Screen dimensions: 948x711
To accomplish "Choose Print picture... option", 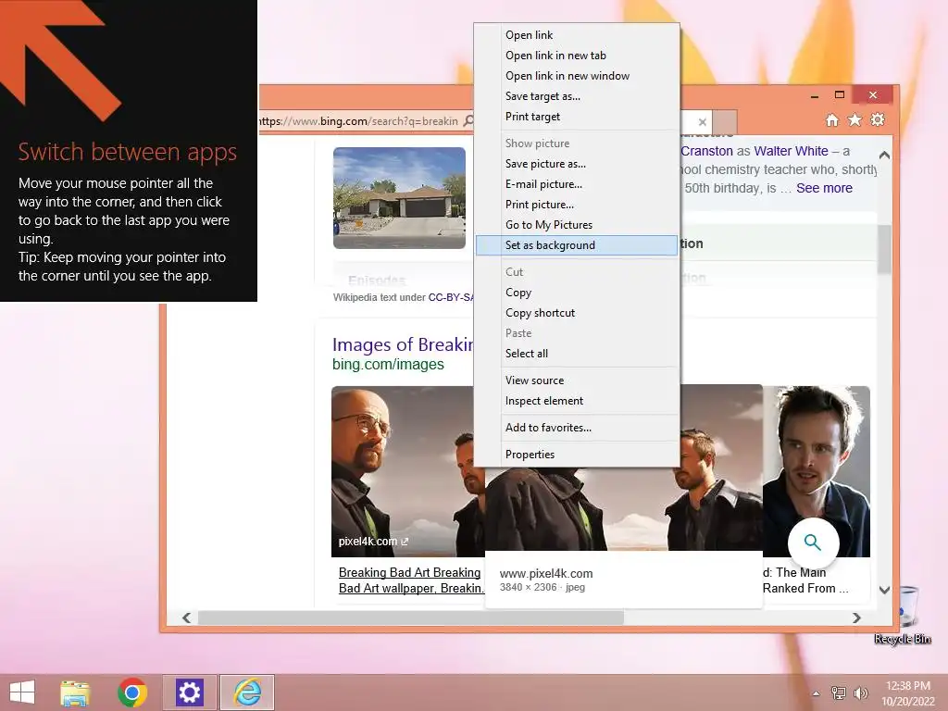I will (x=576, y=205).
